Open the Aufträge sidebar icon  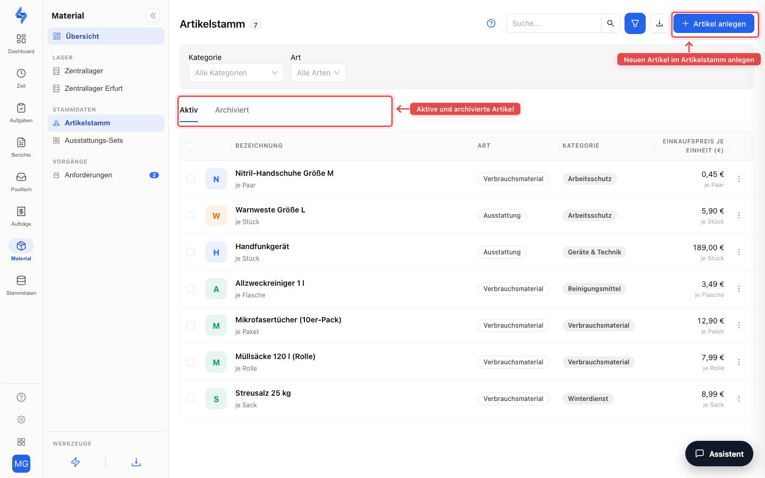pos(21,211)
